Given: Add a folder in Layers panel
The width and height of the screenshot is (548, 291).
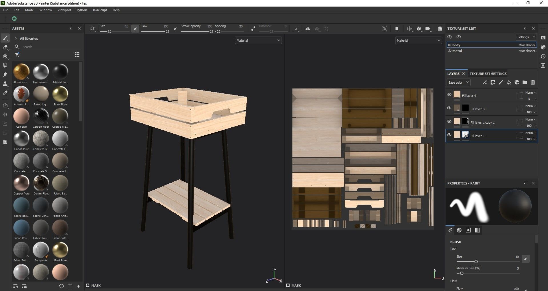Looking at the screenshot, I should pyautogui.click(x=525, y=83).
